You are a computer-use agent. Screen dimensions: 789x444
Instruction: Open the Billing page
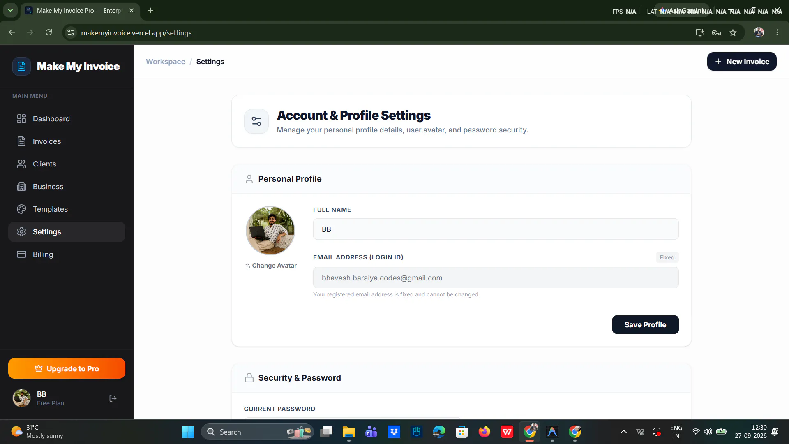(x=67, y=254)
